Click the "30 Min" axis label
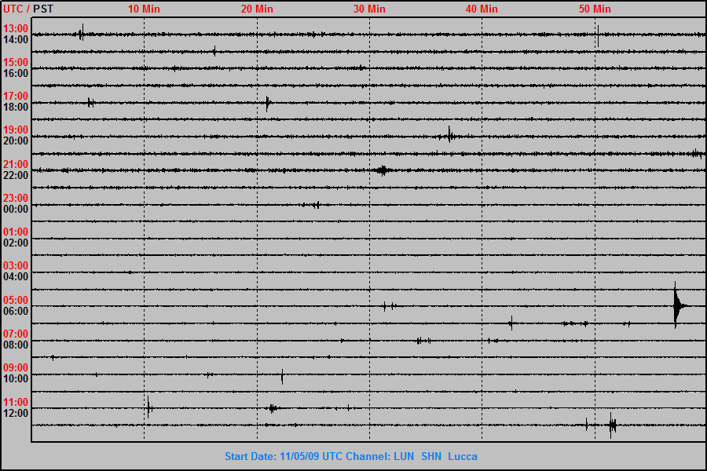707x471 pixels. click(x=369, y=9)
